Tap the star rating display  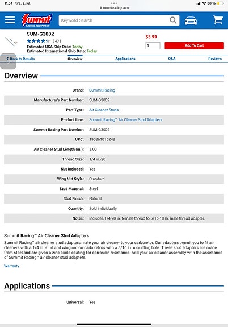38,41
